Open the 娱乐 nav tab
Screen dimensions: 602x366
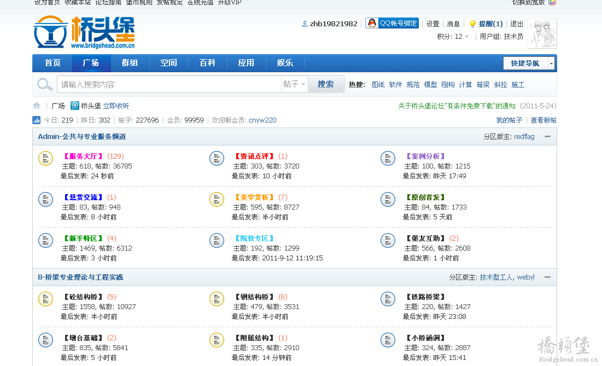pos(285,63)
